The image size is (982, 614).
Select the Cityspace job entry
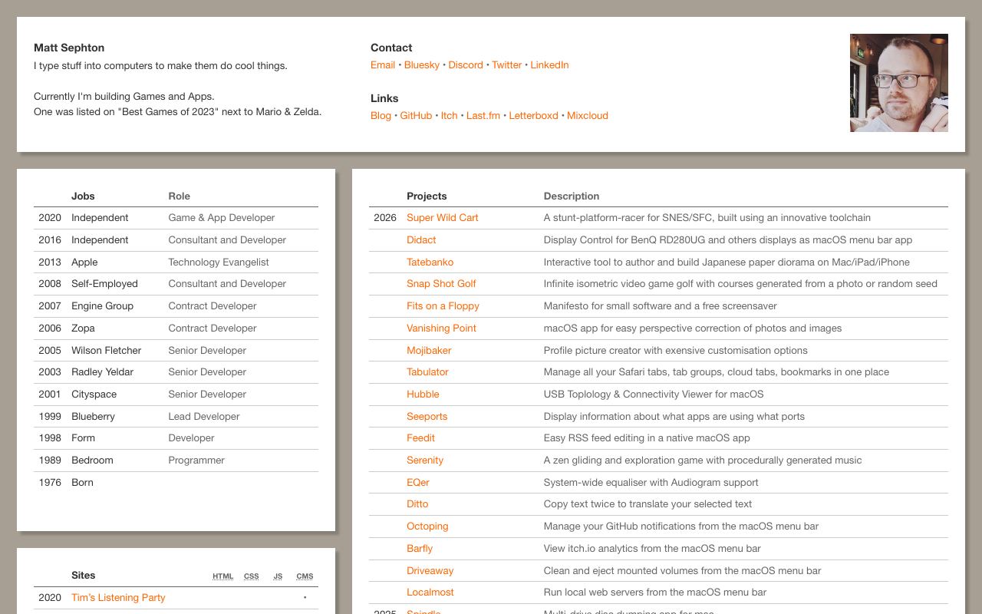tap(94, 394)
